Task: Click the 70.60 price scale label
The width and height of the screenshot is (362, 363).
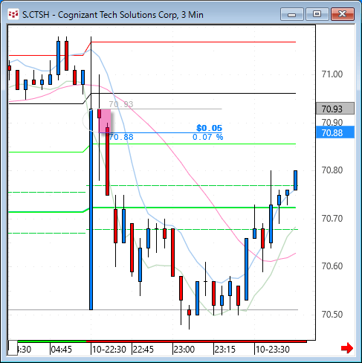Action: [x=332, y=266]
